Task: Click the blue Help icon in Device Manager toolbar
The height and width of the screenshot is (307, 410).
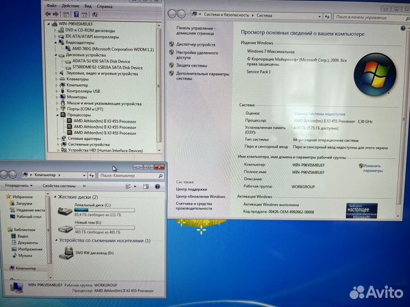Action: point(76,14)
